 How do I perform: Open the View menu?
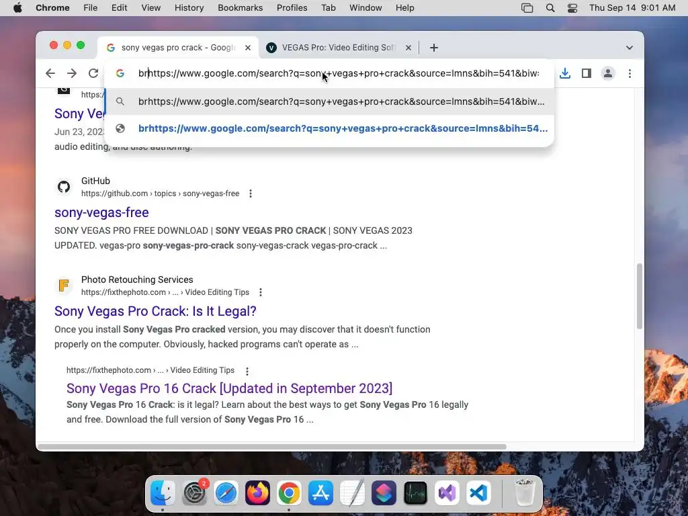[x=151, y=8]
